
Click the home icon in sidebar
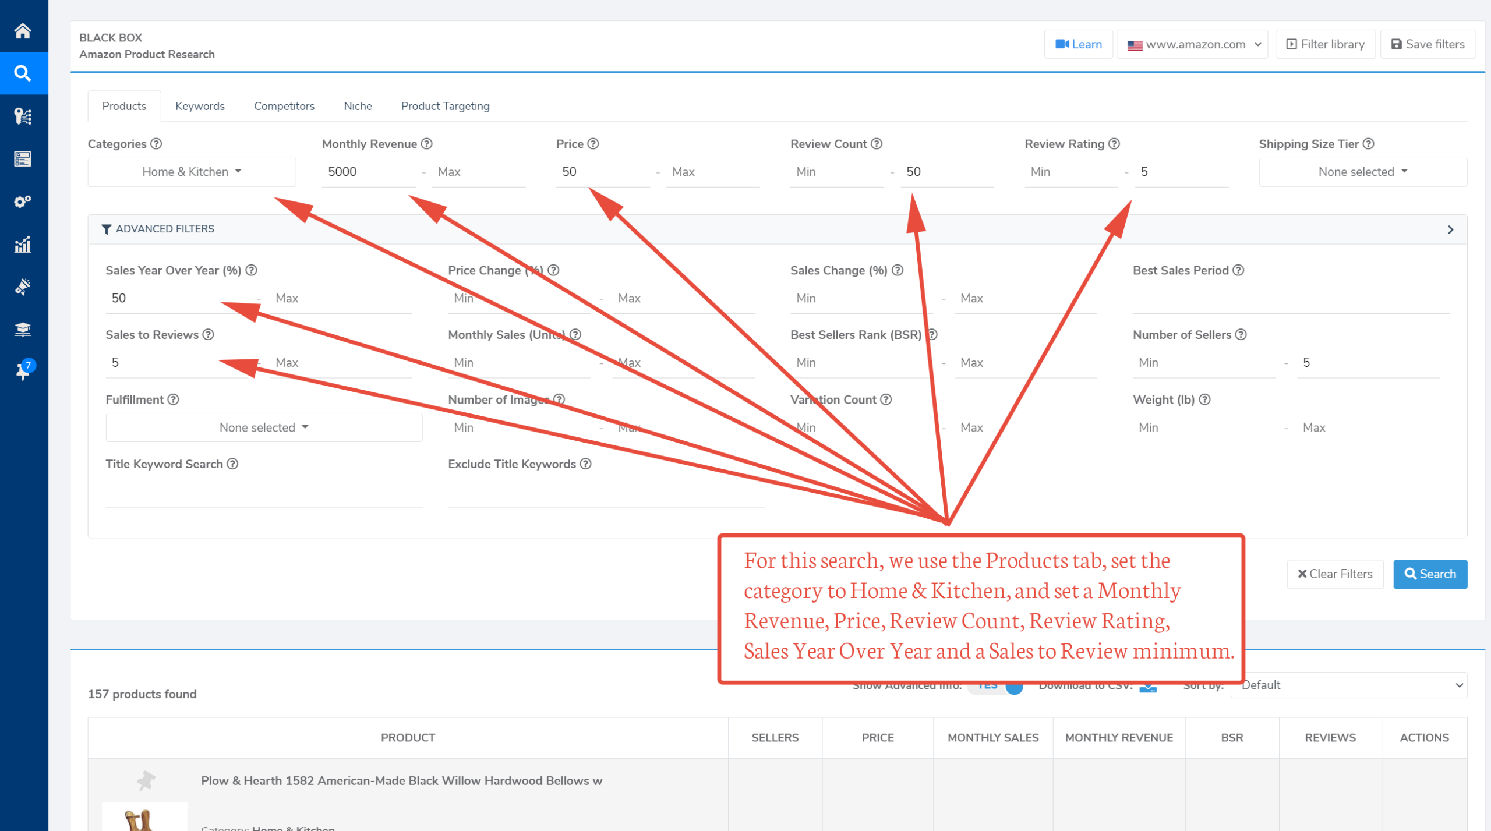coord(23,30)
